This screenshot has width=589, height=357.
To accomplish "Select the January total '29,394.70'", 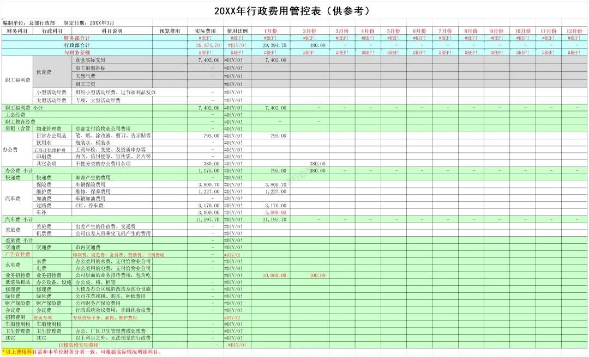I will [x=274, y=45].
